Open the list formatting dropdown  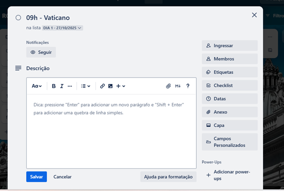(x=86, y=86)
